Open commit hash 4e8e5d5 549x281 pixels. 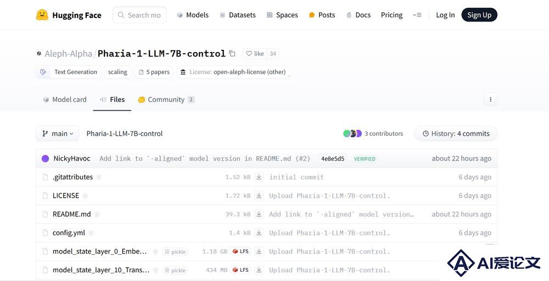point(333,159)
